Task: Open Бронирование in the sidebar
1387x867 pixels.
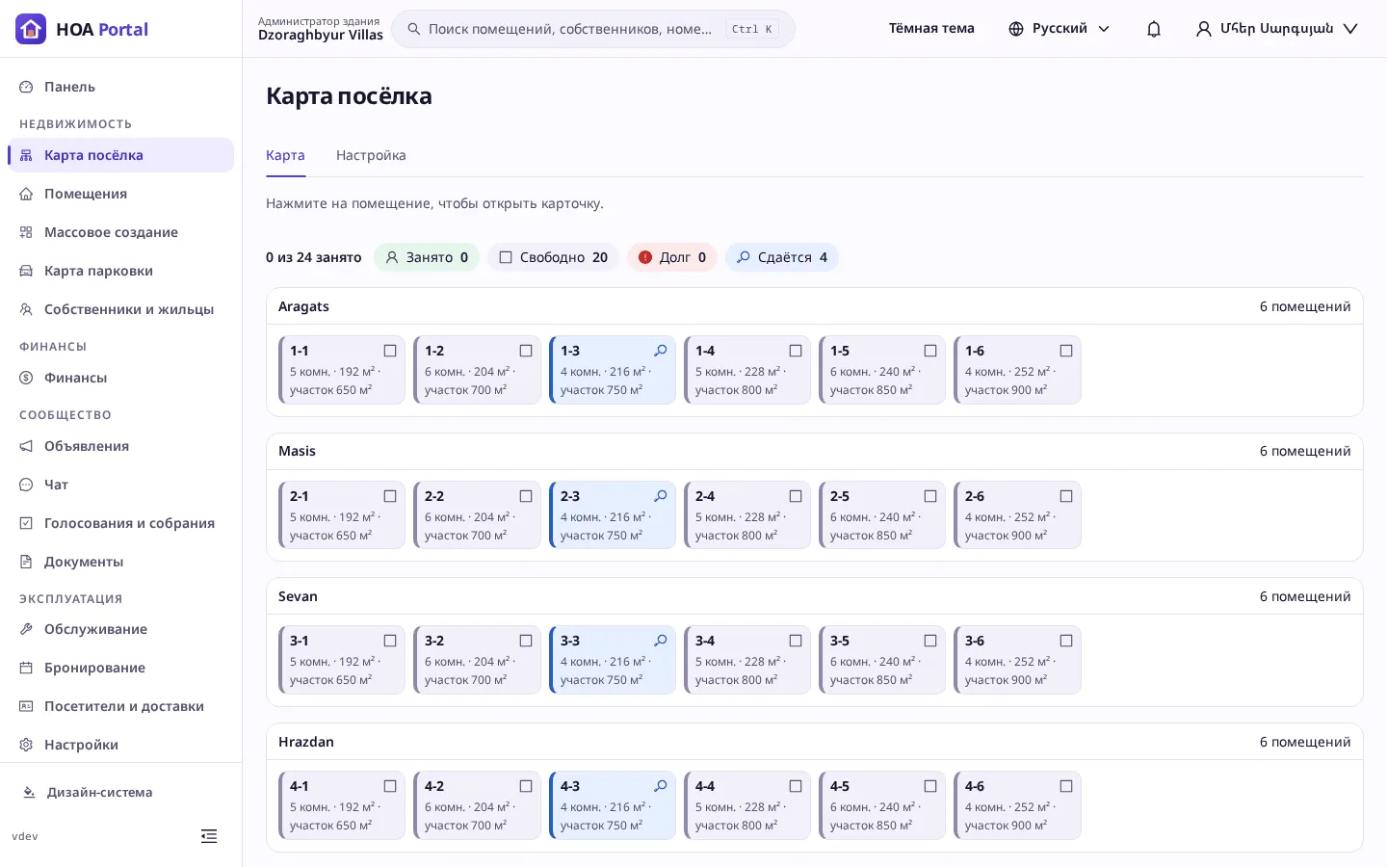Action: tap(120, 668)
